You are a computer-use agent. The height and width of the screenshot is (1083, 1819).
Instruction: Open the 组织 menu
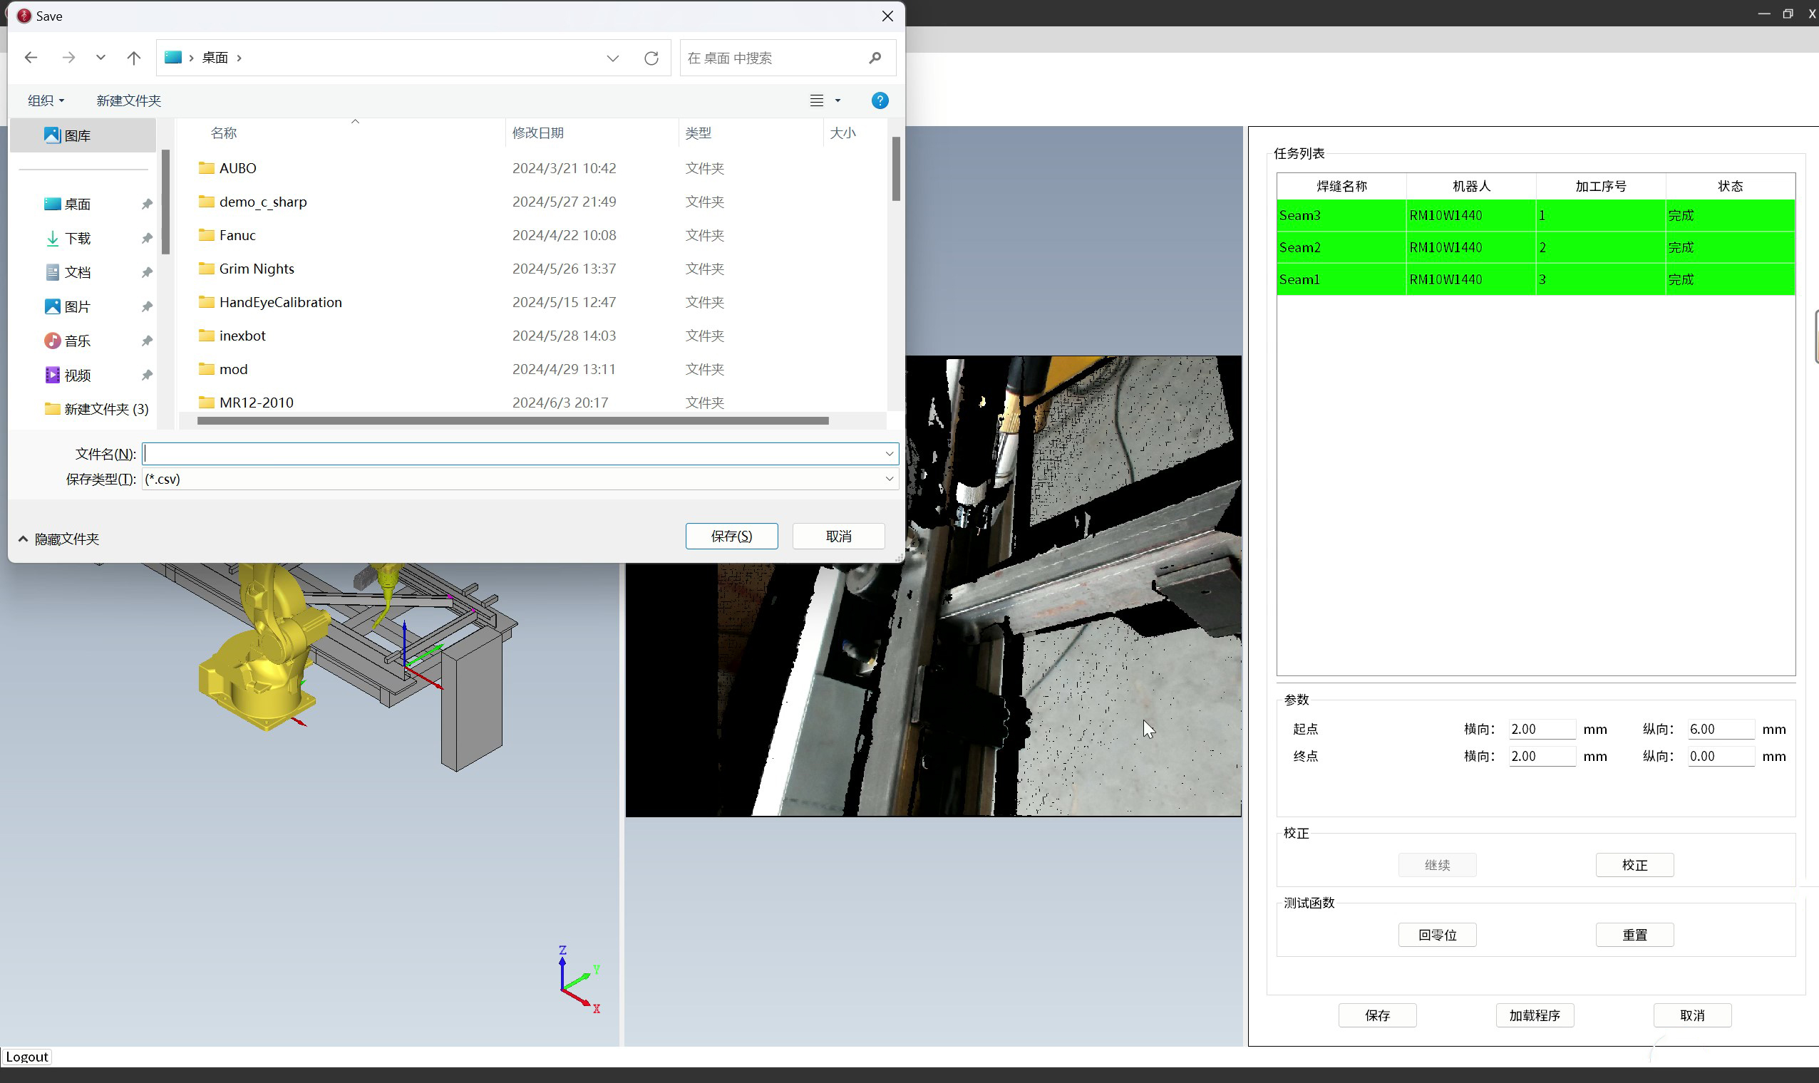46,100
